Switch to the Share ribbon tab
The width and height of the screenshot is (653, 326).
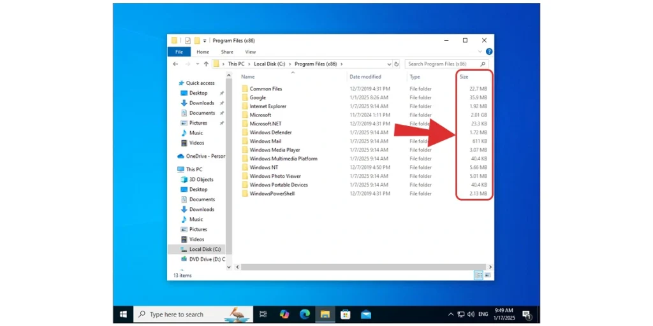pyautogui.click(x=227, y=52)
